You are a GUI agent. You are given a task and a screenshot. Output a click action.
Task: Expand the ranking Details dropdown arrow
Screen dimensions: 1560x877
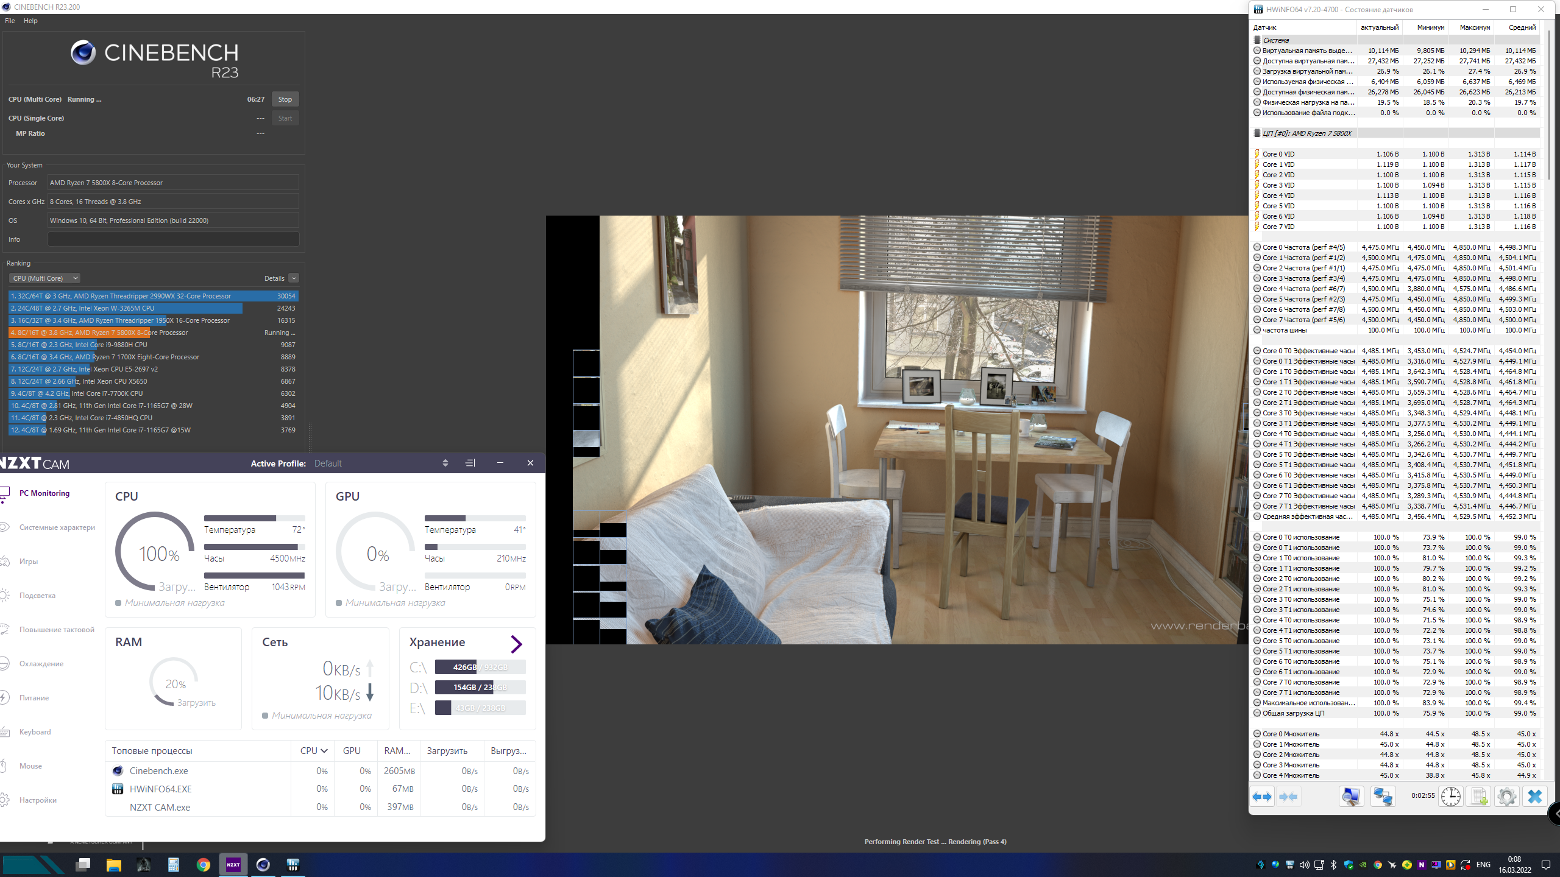click(294, 278)
